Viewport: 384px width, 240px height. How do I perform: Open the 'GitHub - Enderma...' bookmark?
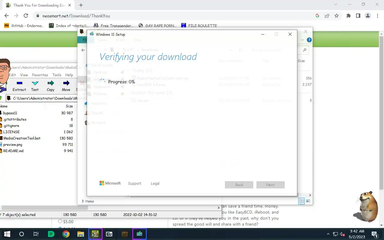[x=24, y=25]
